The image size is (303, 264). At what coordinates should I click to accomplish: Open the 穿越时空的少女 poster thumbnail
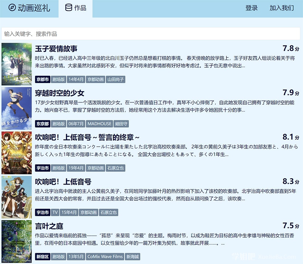click(17, 109)
